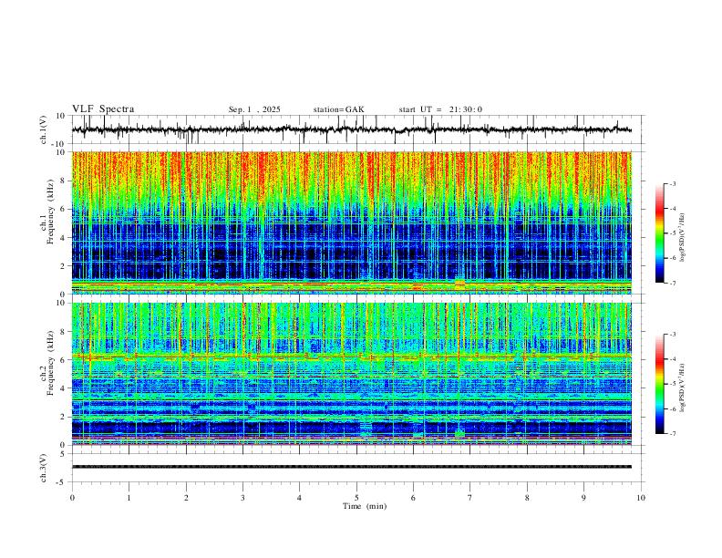Click the lower ch.2 PSD color bar
722x558 pixels.
(659, 384)
